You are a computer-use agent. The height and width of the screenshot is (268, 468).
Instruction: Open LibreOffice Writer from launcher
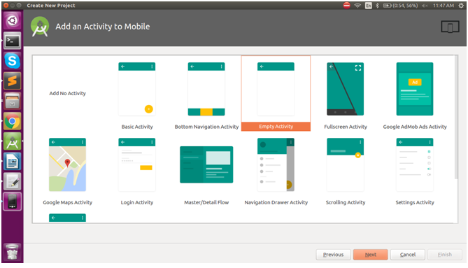pos(12,161)
